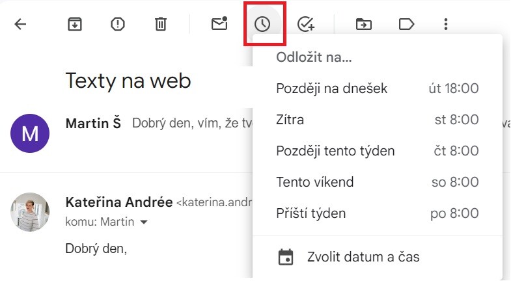
Task: Open "Zvolit datum a čas" picker
Action: [363, 257]
